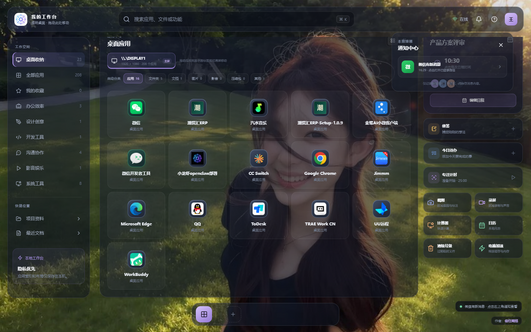
Task: Click the 微信有新消息 toast at bottom right
Action: [488, 307]
